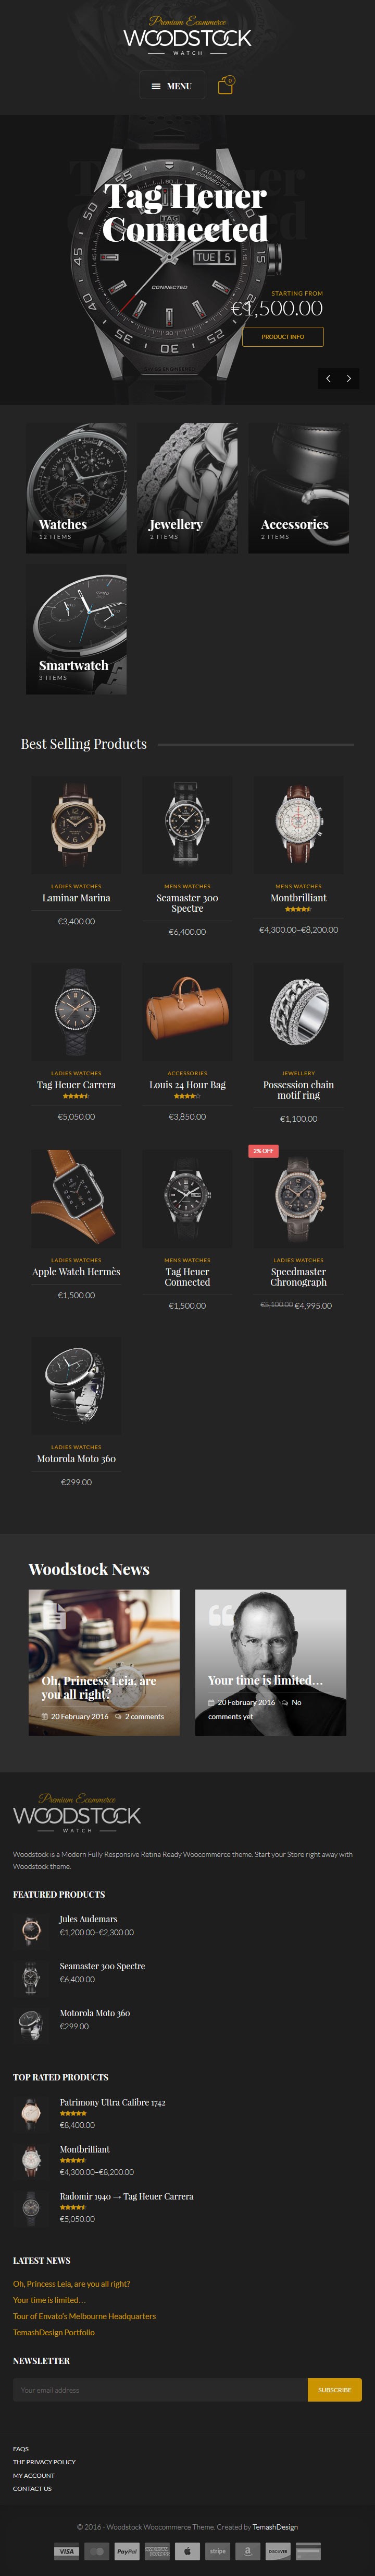This screenshot has width=375, height=2576.
Task: Click the PRODUCT INFO button
Action: coord(282,336)
